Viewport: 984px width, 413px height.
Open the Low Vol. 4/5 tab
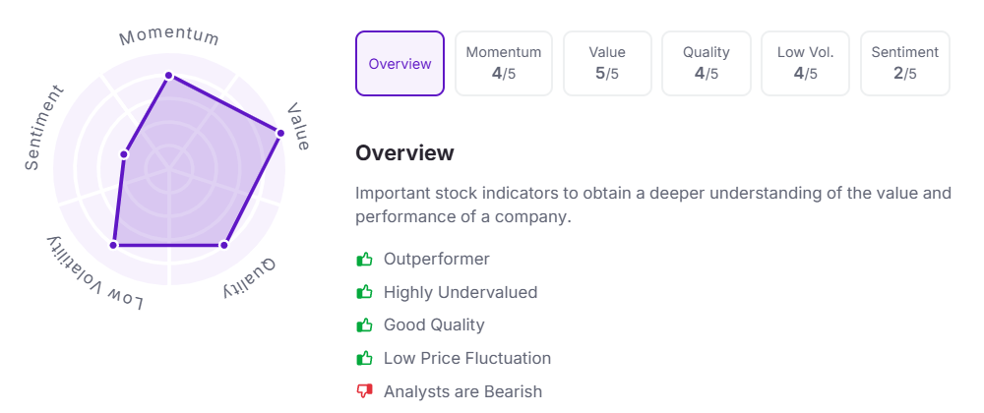[x=806, y=64]
